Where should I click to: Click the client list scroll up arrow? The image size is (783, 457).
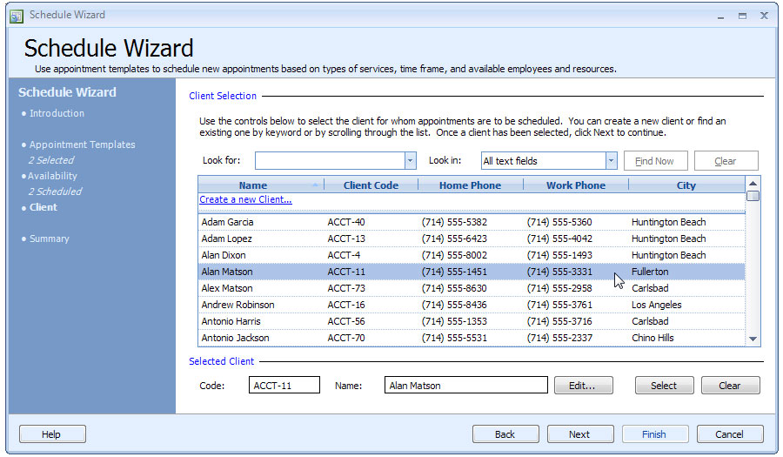pos(753,184)
